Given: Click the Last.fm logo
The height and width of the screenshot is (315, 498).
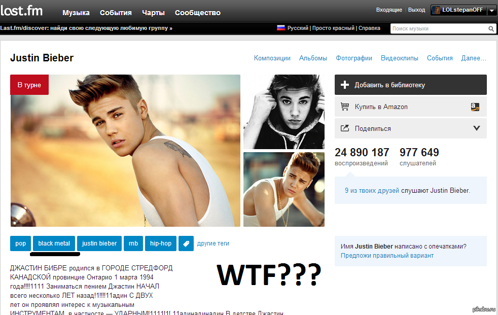Looking at the screenshot, I should 22,11.
